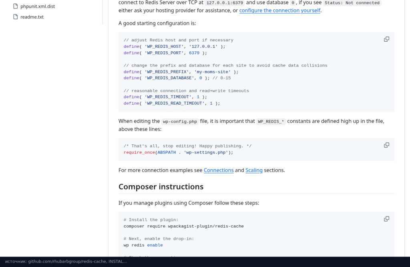
Task: Open phpunit.xml.dist in the file tree
Action: click(x=38, y=6)
